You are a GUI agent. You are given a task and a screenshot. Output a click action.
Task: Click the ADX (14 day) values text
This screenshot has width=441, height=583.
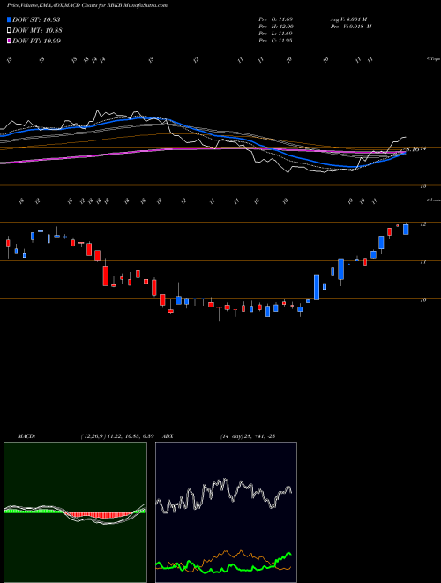248,436
